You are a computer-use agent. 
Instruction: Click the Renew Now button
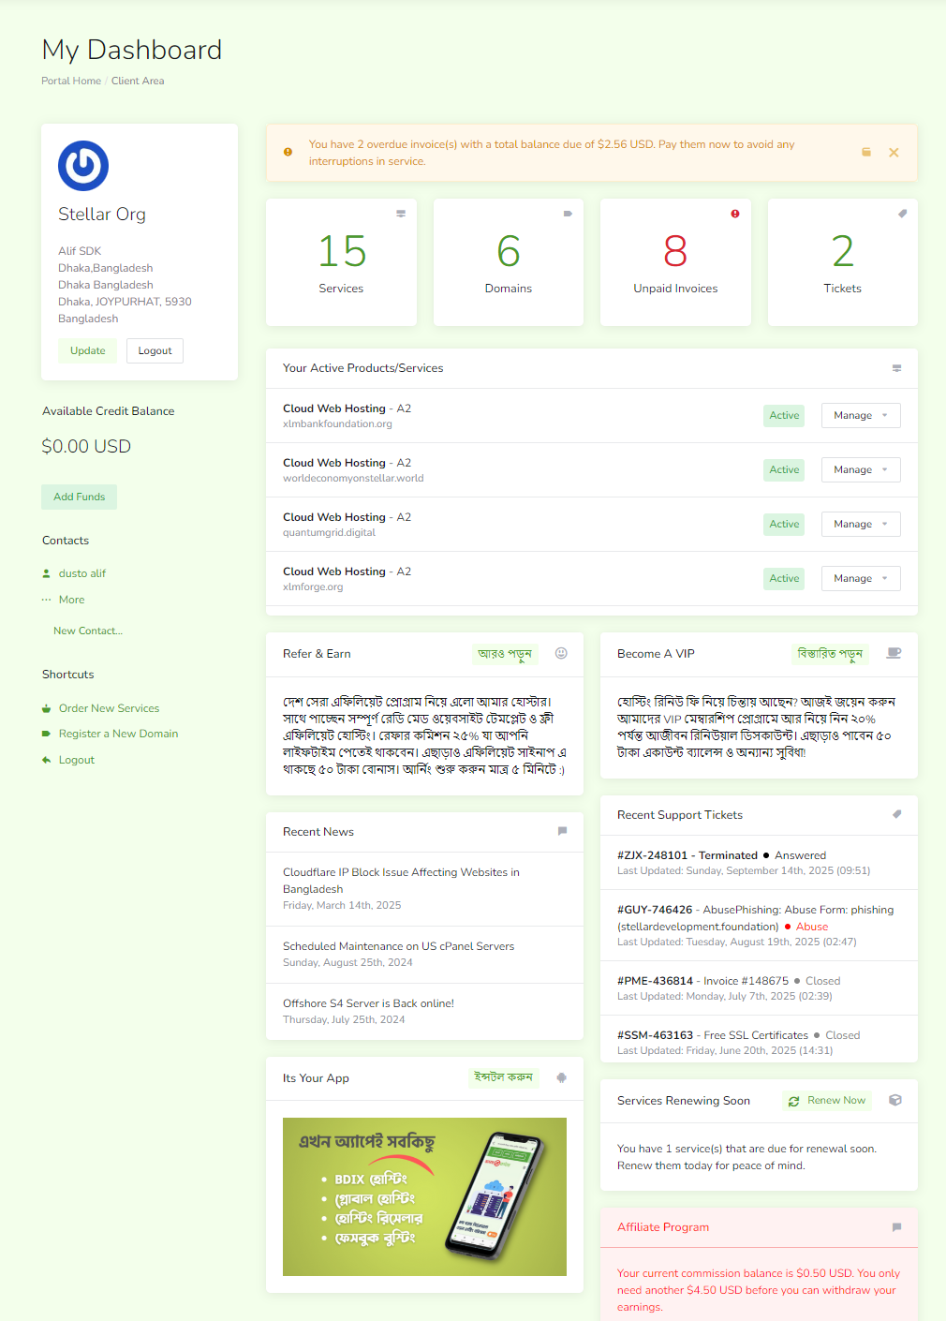click(827, 1100)
